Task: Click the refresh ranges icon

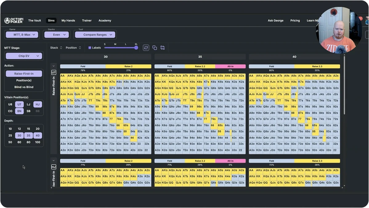Action: [146, 48]
